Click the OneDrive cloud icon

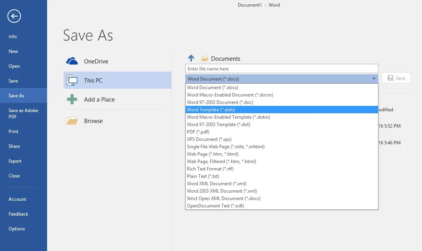72,61
